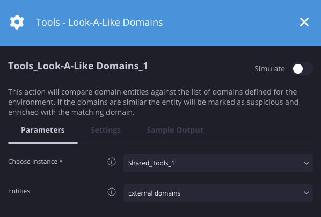The height and width of the screenshot is (217, 321).
Task: Show info tooltip for Choose Instance
Action: (x=112, y=162)
